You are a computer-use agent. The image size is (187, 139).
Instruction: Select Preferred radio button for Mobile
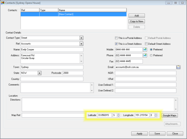pyautogui.click(x=151, y=49)
